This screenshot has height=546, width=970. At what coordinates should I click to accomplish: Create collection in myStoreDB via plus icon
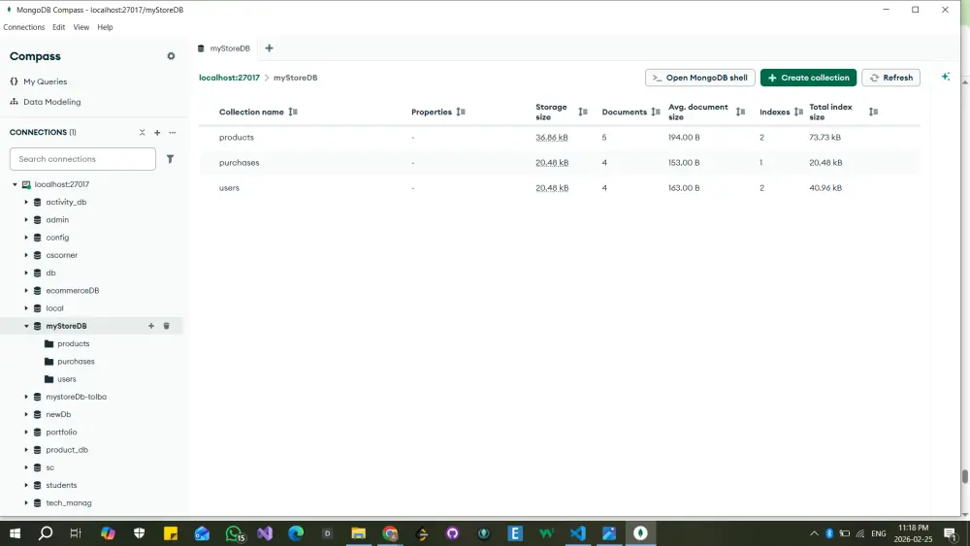(151, 326)
